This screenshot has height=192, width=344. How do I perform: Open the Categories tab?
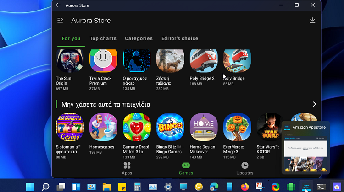point(139,38)
